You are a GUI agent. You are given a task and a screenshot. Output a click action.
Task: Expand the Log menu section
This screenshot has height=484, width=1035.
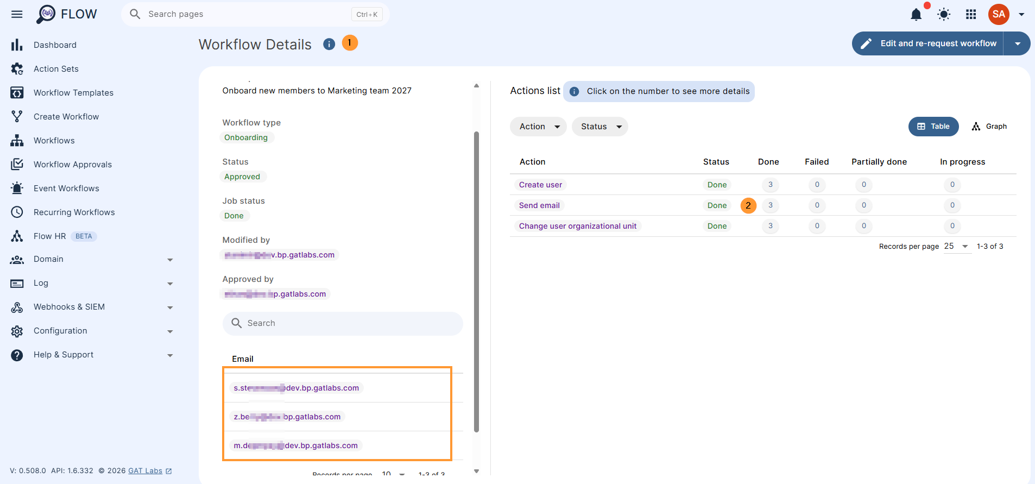click(170, 284)
